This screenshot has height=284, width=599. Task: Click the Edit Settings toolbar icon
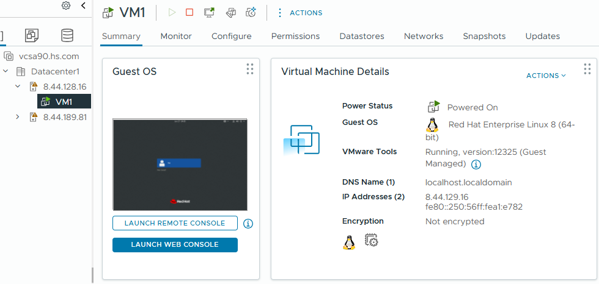pyautogui.click(x=230, y=13)
